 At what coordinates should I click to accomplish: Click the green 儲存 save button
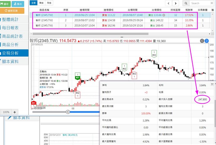(5, 4)
